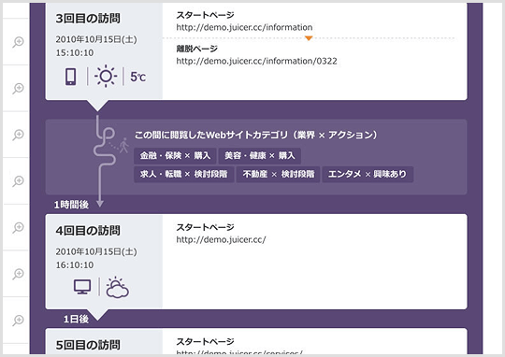Open the http://demo.juicer.cc/ URL in 4回目の訪問
The image size is (505, 357).
(x=221, y=239)
